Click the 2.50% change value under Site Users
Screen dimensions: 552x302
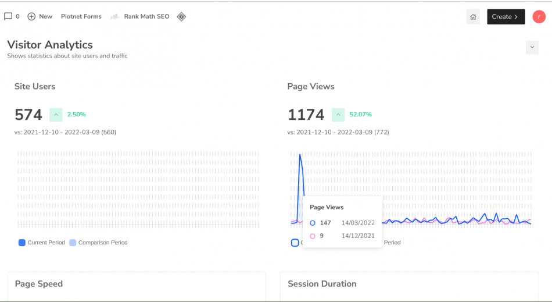[x=76, y=115]
